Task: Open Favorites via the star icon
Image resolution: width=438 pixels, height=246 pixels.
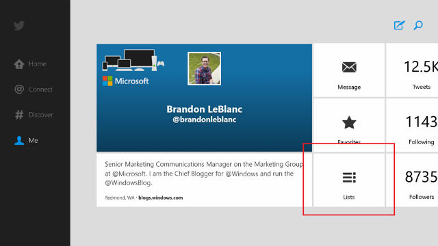Action: click(x=349, y=123)
